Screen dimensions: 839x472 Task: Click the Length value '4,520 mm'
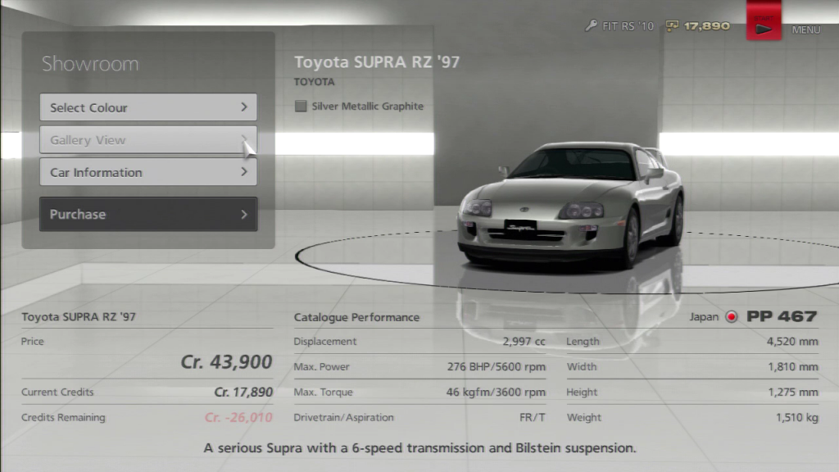tap(792, 342)
